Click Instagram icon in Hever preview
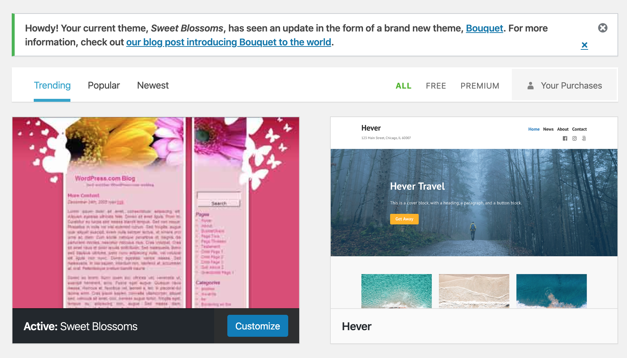Viewport: 627px width, 358px height. (575, 138)
